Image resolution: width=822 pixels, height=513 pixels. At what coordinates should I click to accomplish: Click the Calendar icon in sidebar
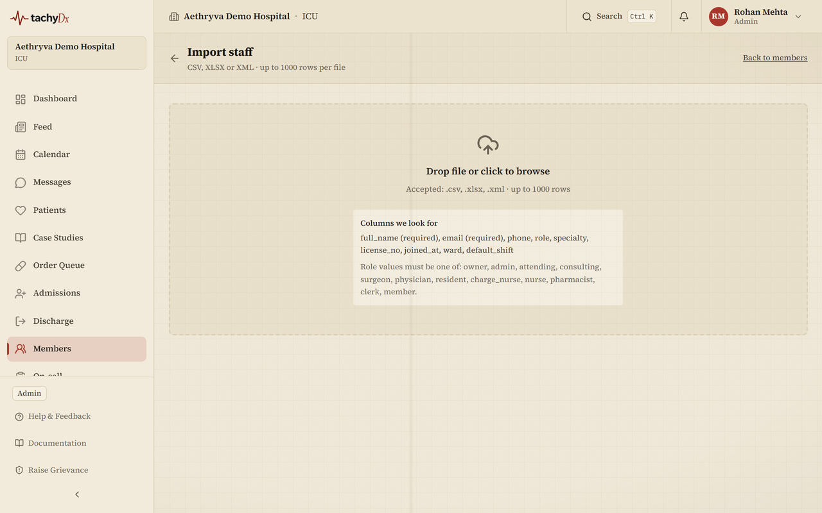(x=21, y=155)
